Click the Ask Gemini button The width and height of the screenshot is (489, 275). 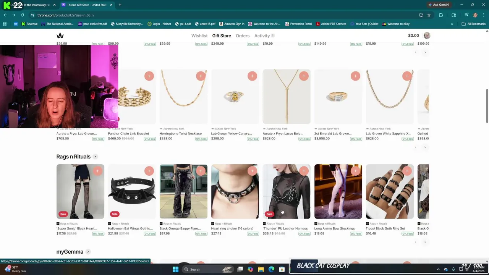pos(439,5)
